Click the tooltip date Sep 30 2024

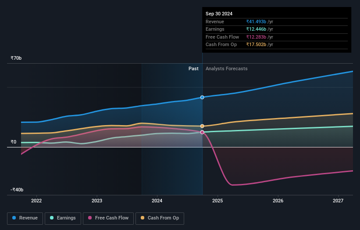[x=219, y=14]
